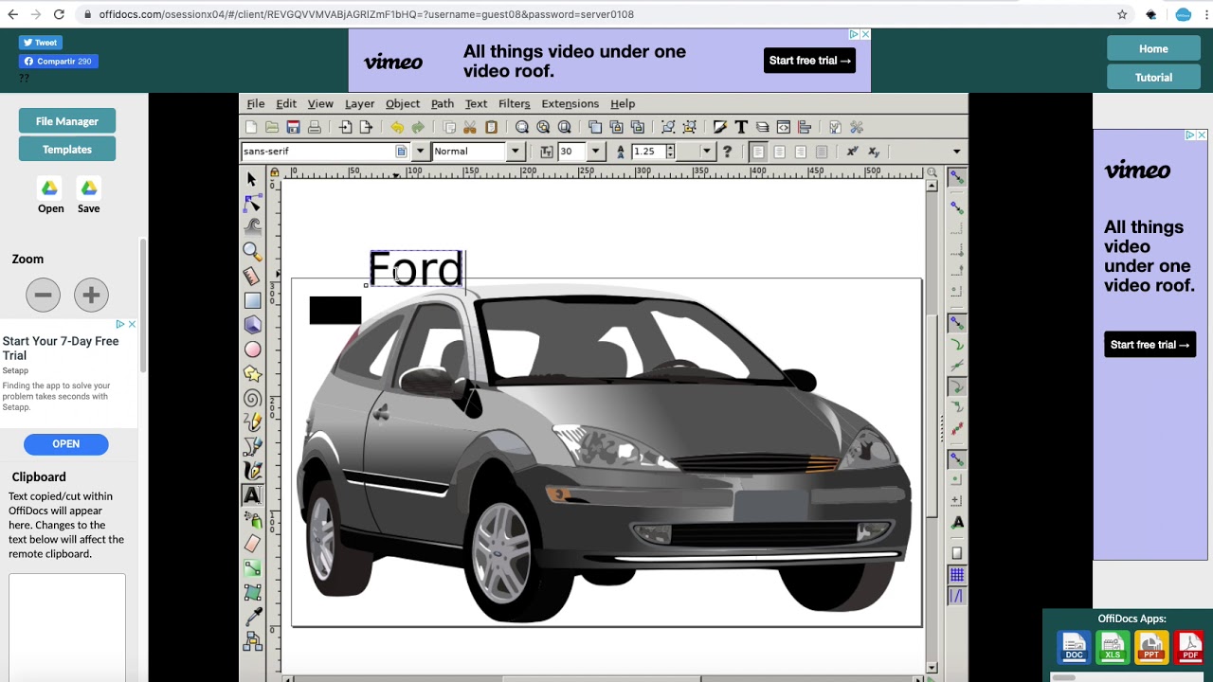Screen dimensions: 1213x682
Task: Click the Ford text object on canvas
Action: coord(416,269)
